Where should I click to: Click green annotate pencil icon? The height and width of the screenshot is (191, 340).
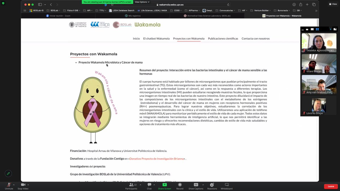tap(8, 173)
